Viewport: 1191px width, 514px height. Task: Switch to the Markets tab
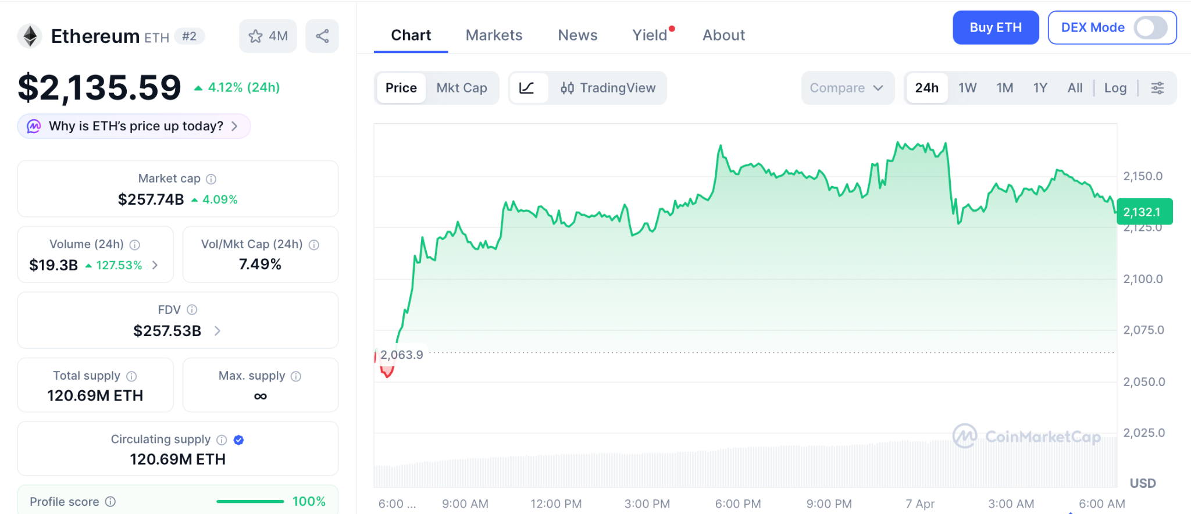click(x=494, y=35)
